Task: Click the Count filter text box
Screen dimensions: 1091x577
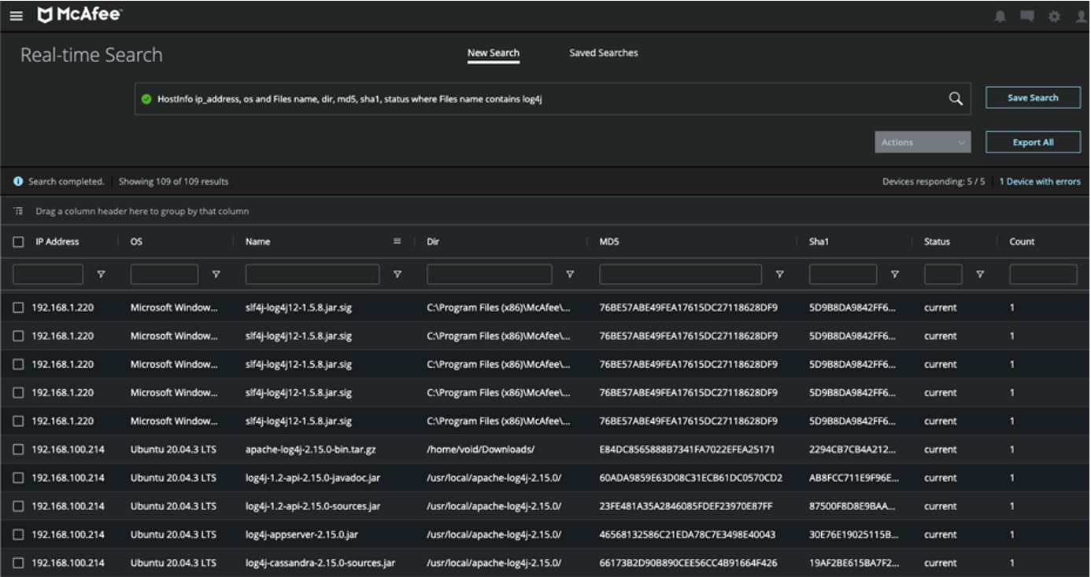Action: click(x=1043, y=274)
